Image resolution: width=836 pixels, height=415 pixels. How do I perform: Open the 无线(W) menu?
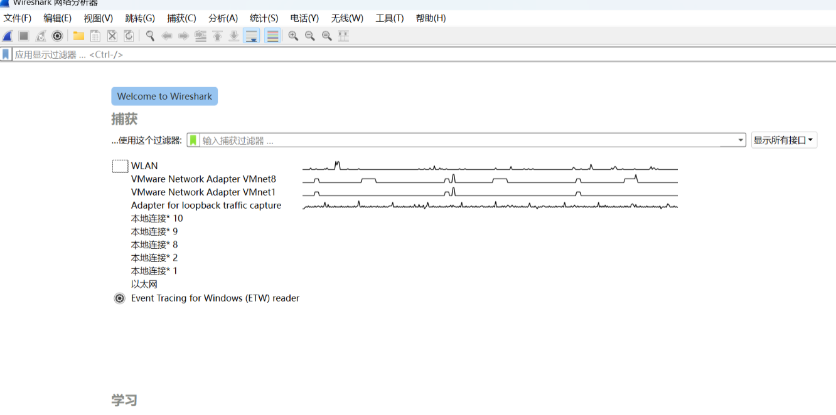347,18
